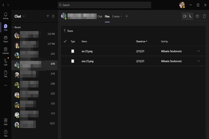Click the refresh icon in top right
Screen dimensions: 209x139
point(204,16)
